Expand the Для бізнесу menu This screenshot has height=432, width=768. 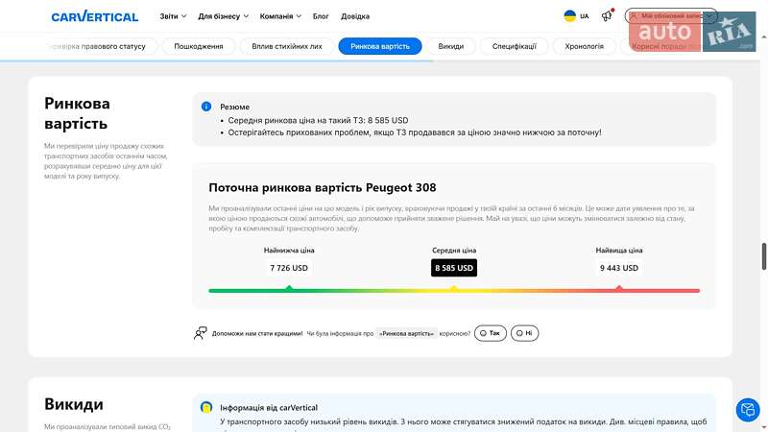pos(223,16)
